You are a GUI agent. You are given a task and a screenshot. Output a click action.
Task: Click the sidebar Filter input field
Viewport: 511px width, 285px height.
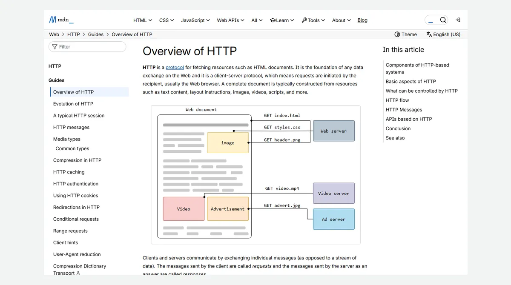(x=87, y=47)
